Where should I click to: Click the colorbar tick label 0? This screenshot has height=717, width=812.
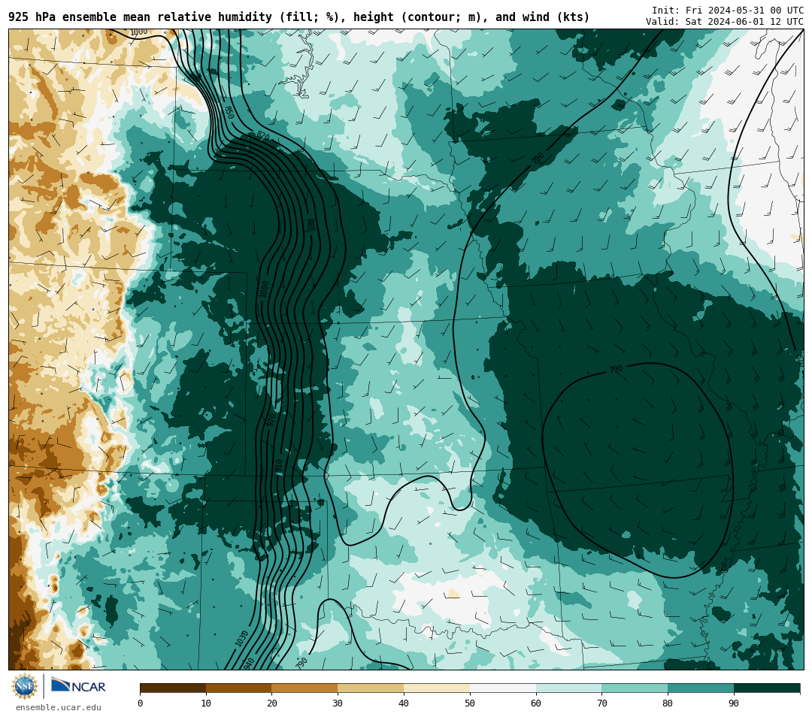pos(140,703)
